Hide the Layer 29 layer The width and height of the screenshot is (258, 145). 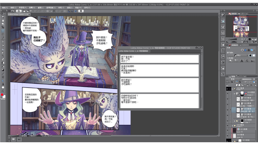tap(228, 135)
